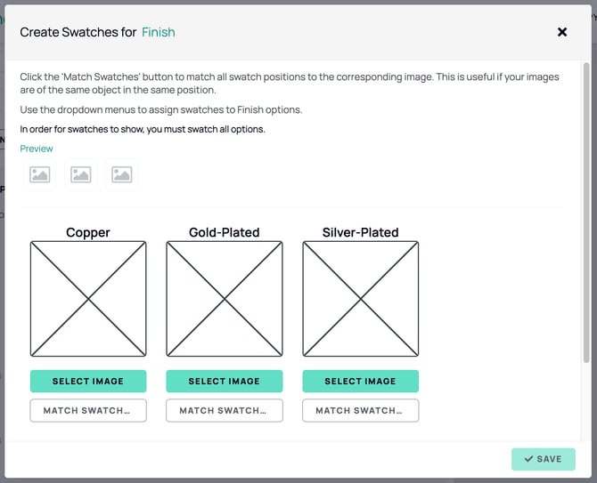
Task: Select image for Gold-Plated swatch
Action: coord(225,382)
